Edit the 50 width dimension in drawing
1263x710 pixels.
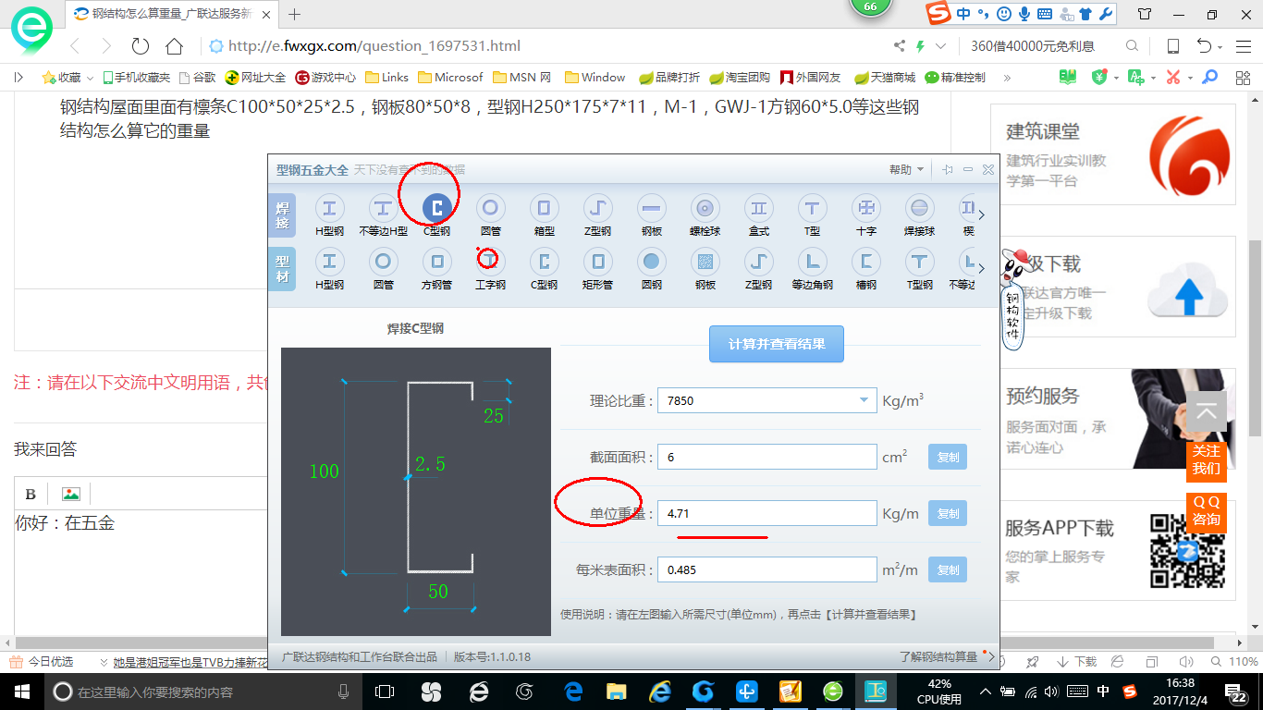pyautogui.click(x=438, y=592)
